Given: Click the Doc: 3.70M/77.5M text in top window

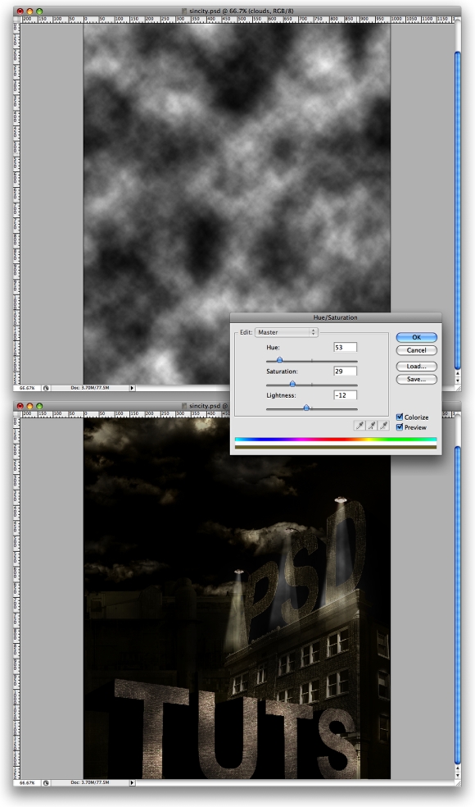Looking at the screenshot, I should [x=90, y=388].
